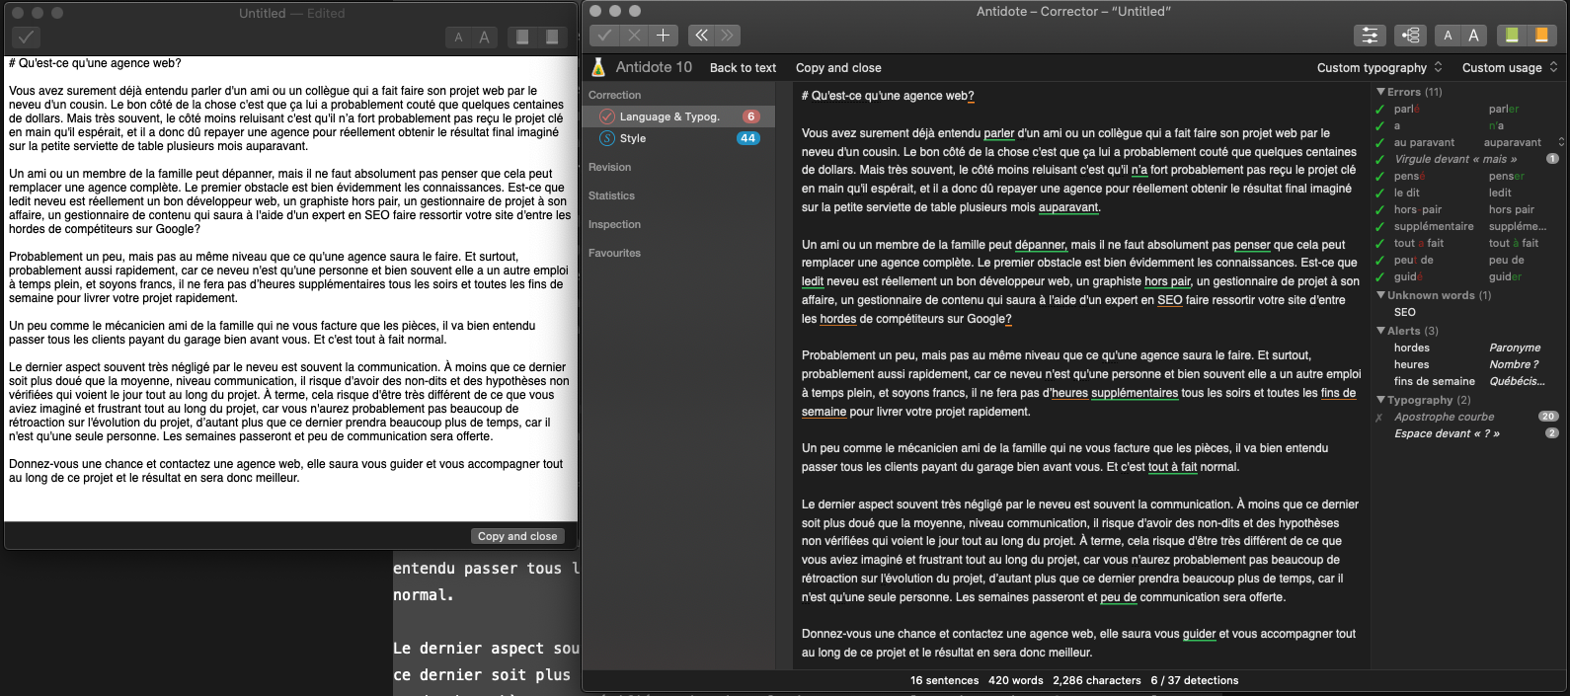Image resolution: width=1570 pixels, height=696 pixels.
Task: Click the accept correction checkmark in Corrector toolbar
Action: [604, 36]
